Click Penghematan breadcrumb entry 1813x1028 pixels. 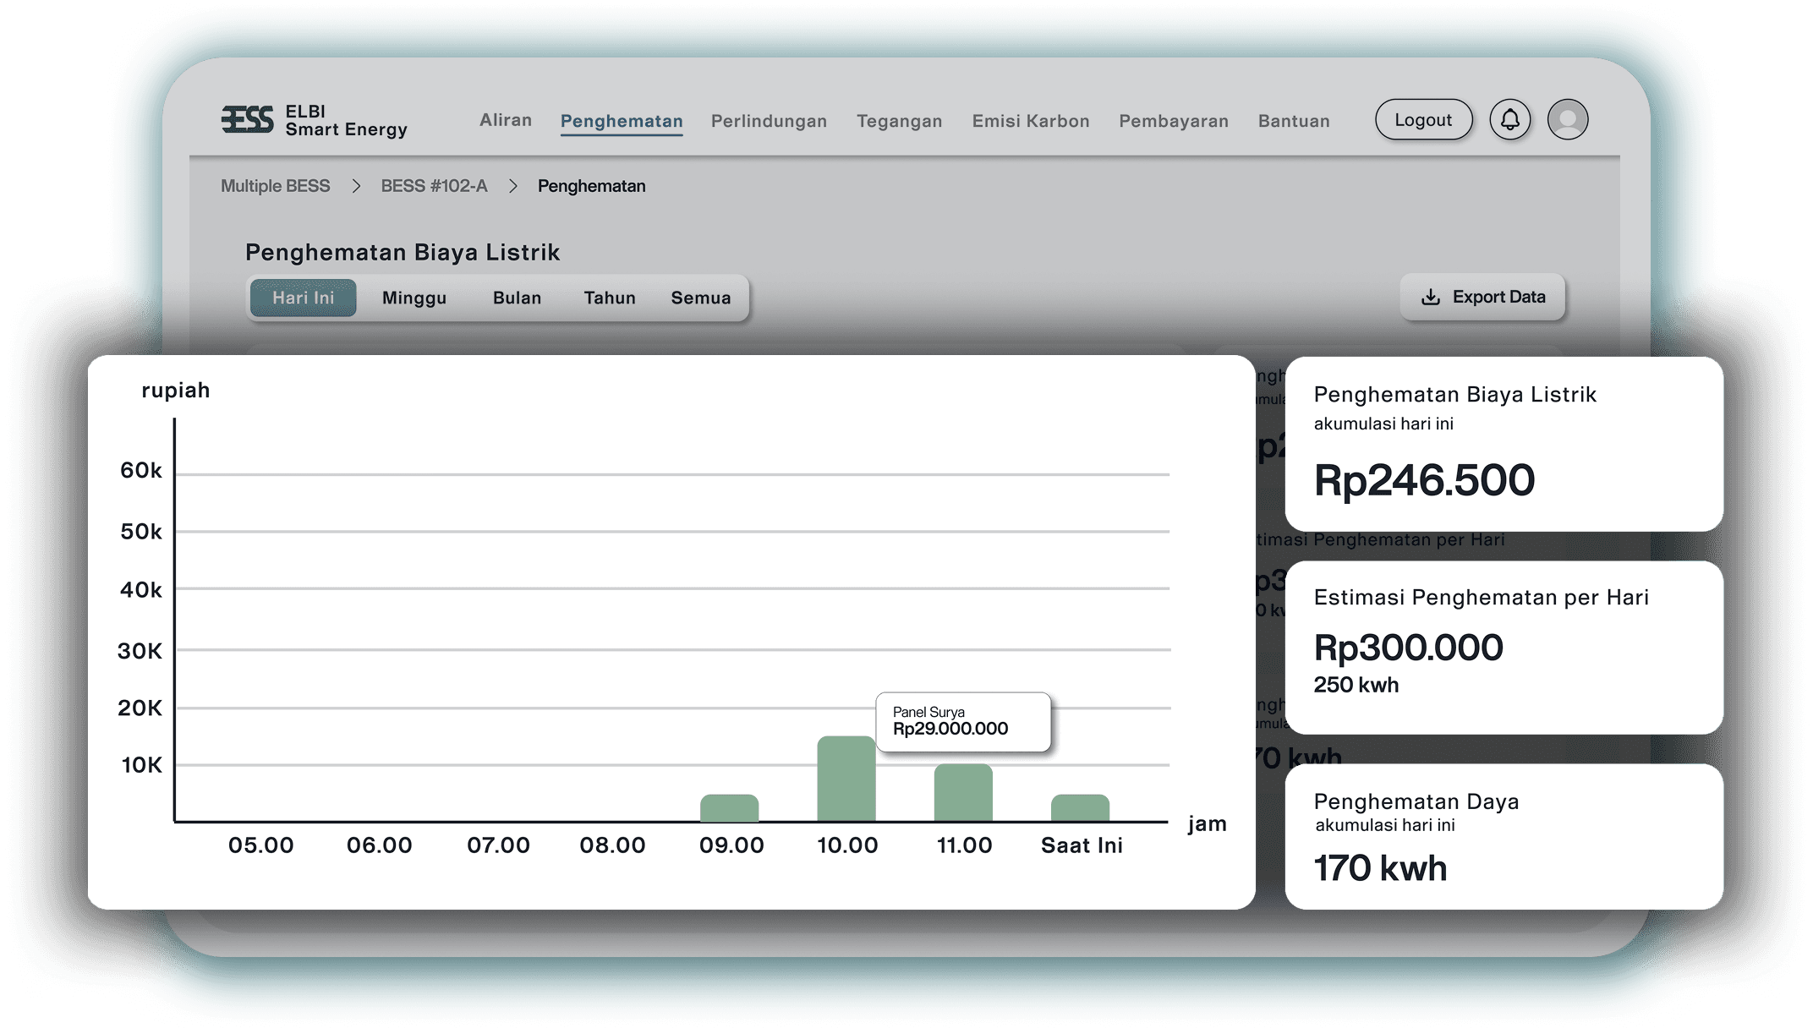click(591, 186)
